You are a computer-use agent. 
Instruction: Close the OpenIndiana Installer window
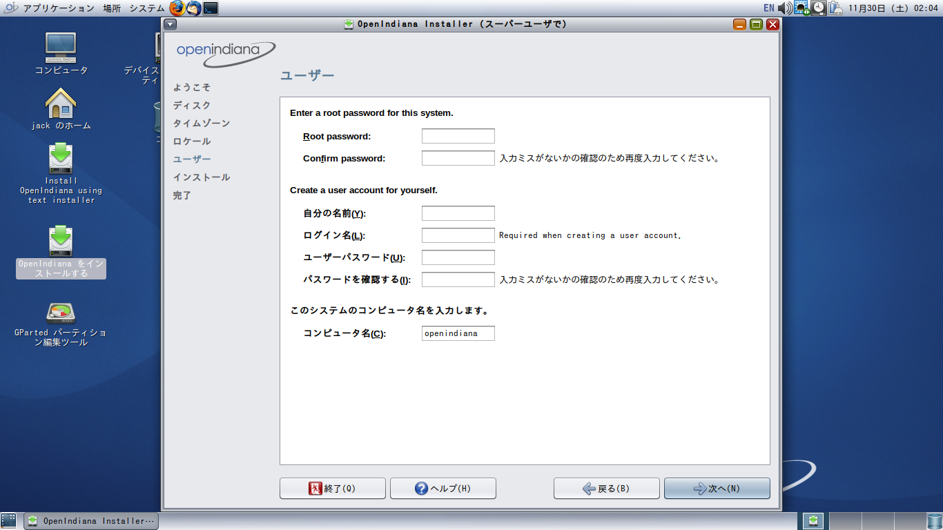tap(772, 24)
